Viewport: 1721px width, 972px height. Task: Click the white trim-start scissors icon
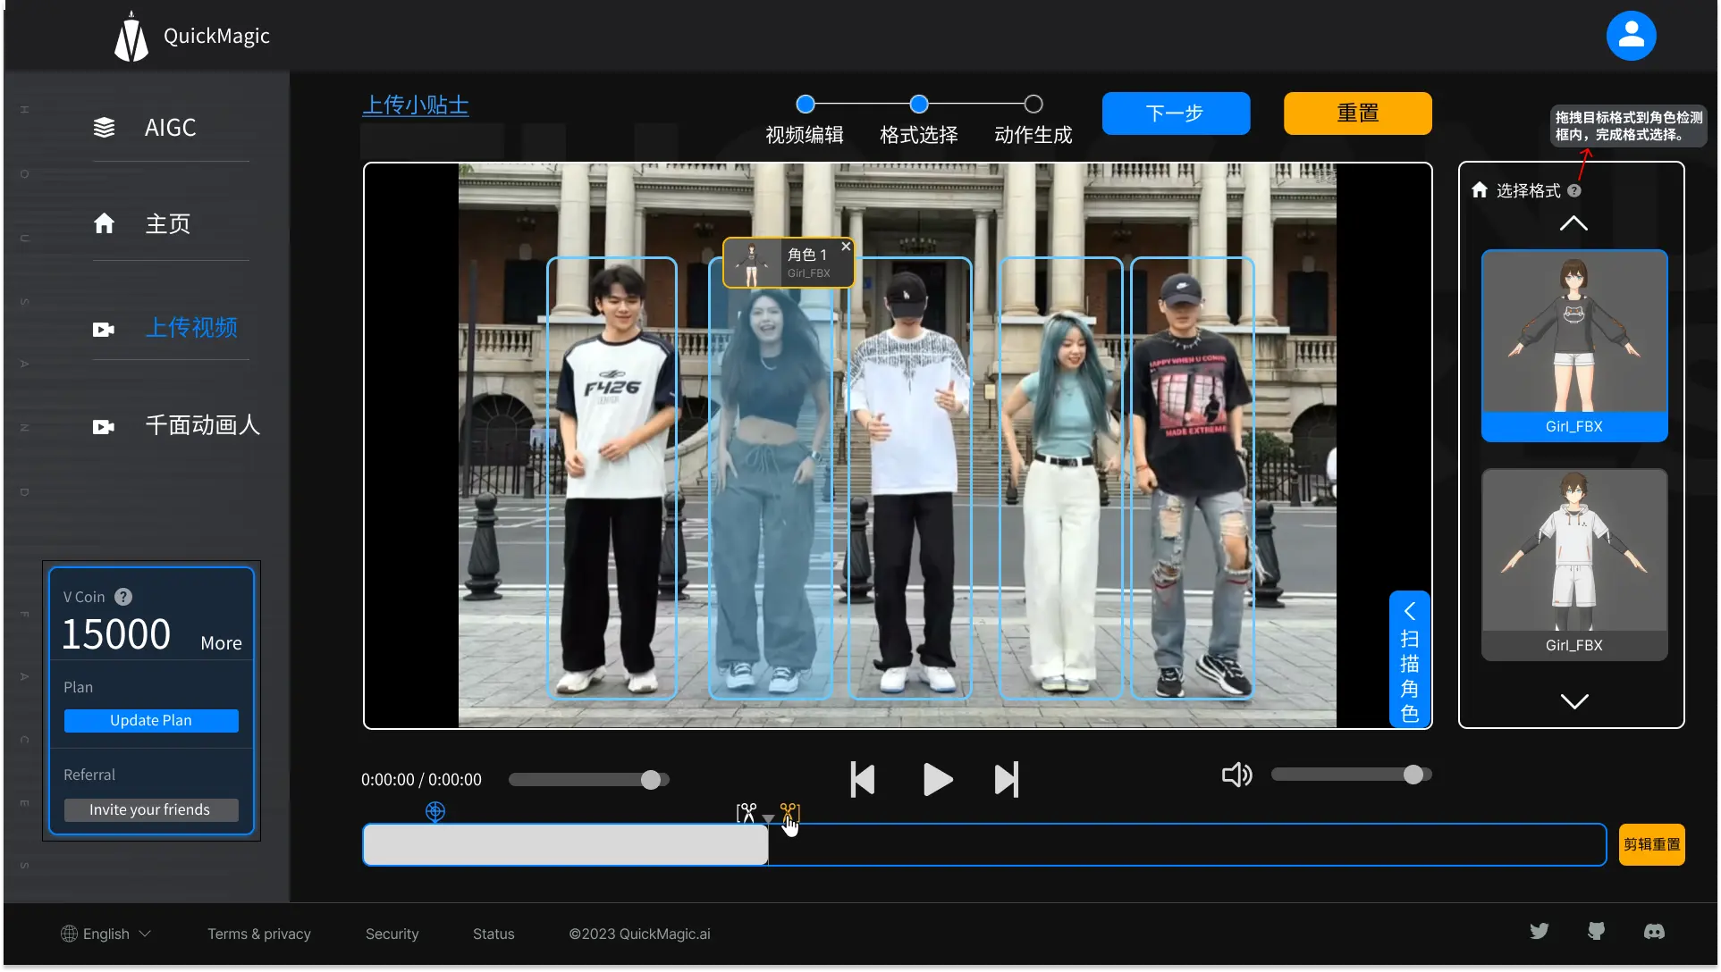[x=746, y=812]
